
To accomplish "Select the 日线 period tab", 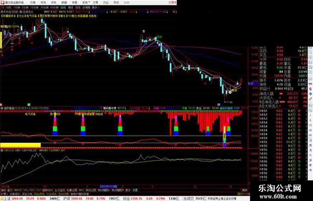I will pyautogui.click(x=63, y=7).
